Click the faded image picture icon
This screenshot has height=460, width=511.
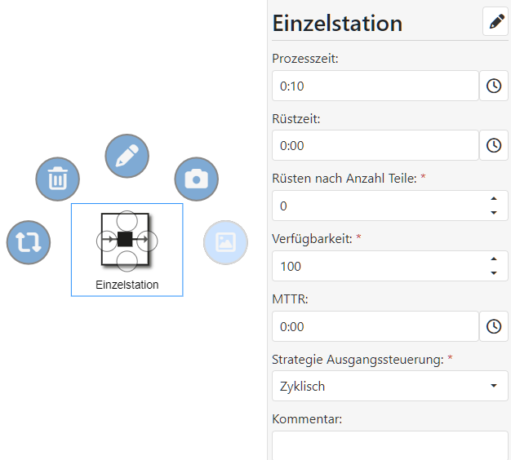225,242
